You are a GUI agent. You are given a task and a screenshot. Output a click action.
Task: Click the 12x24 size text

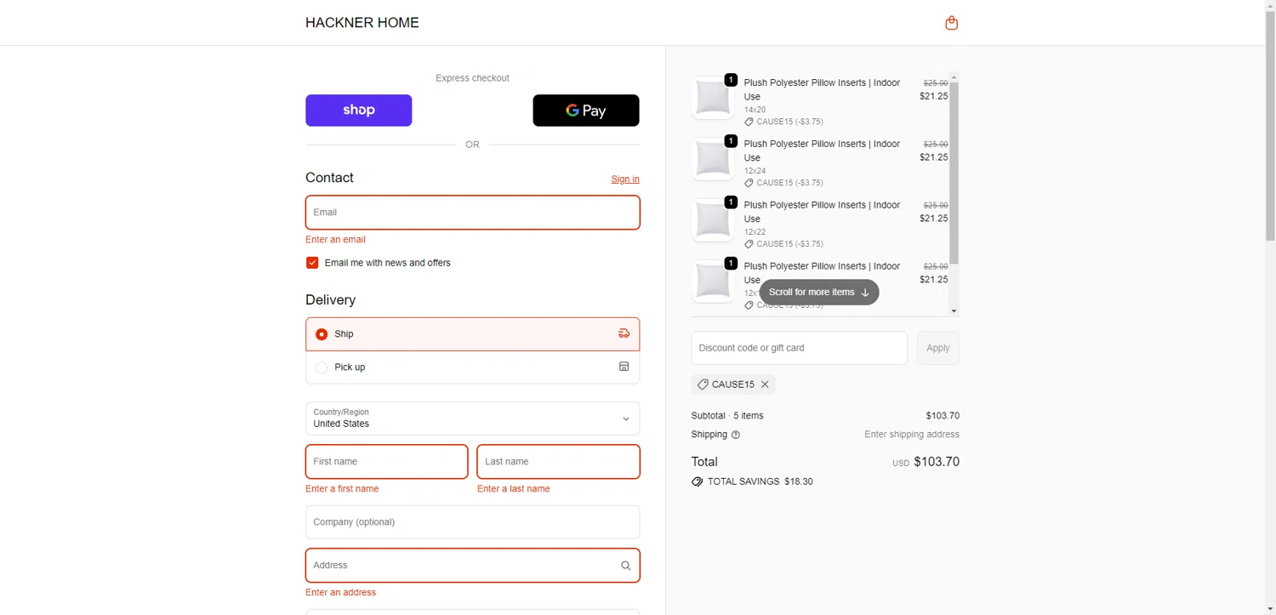coord(755,171)
